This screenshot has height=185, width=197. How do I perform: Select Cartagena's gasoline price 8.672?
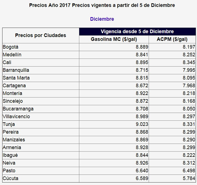point(140,85)
